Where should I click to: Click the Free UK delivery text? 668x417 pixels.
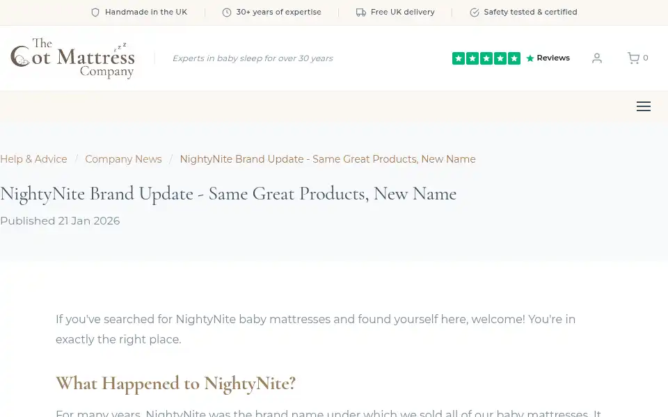pos(403,12)
